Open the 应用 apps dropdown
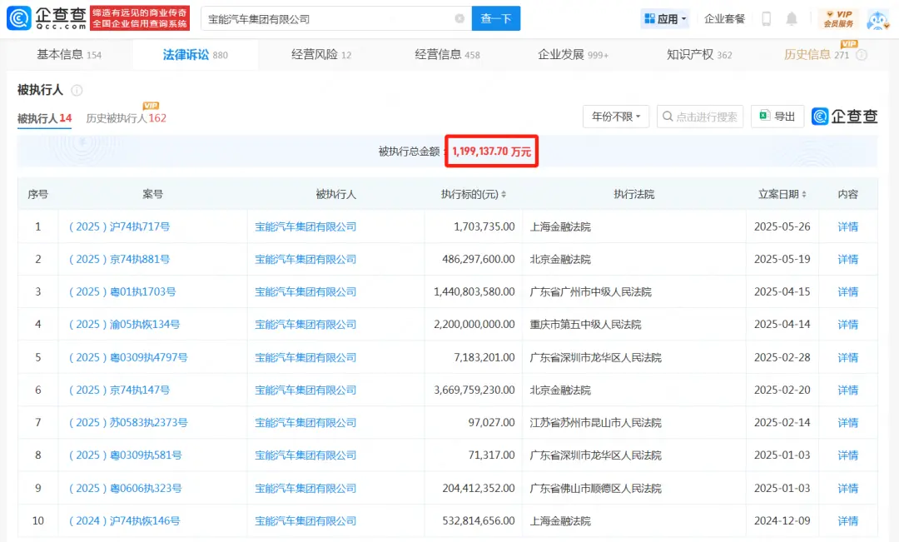The image size is (899, 542). pos(664,19)
